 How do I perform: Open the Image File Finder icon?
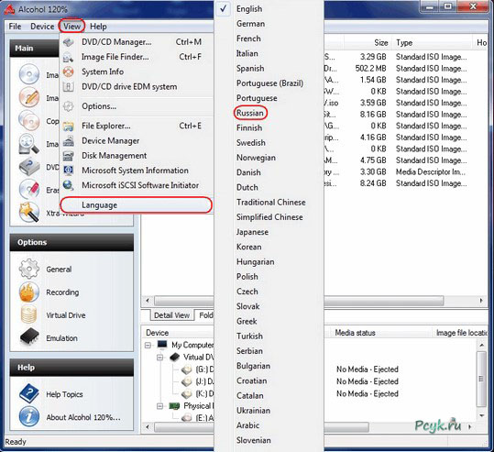69,57
